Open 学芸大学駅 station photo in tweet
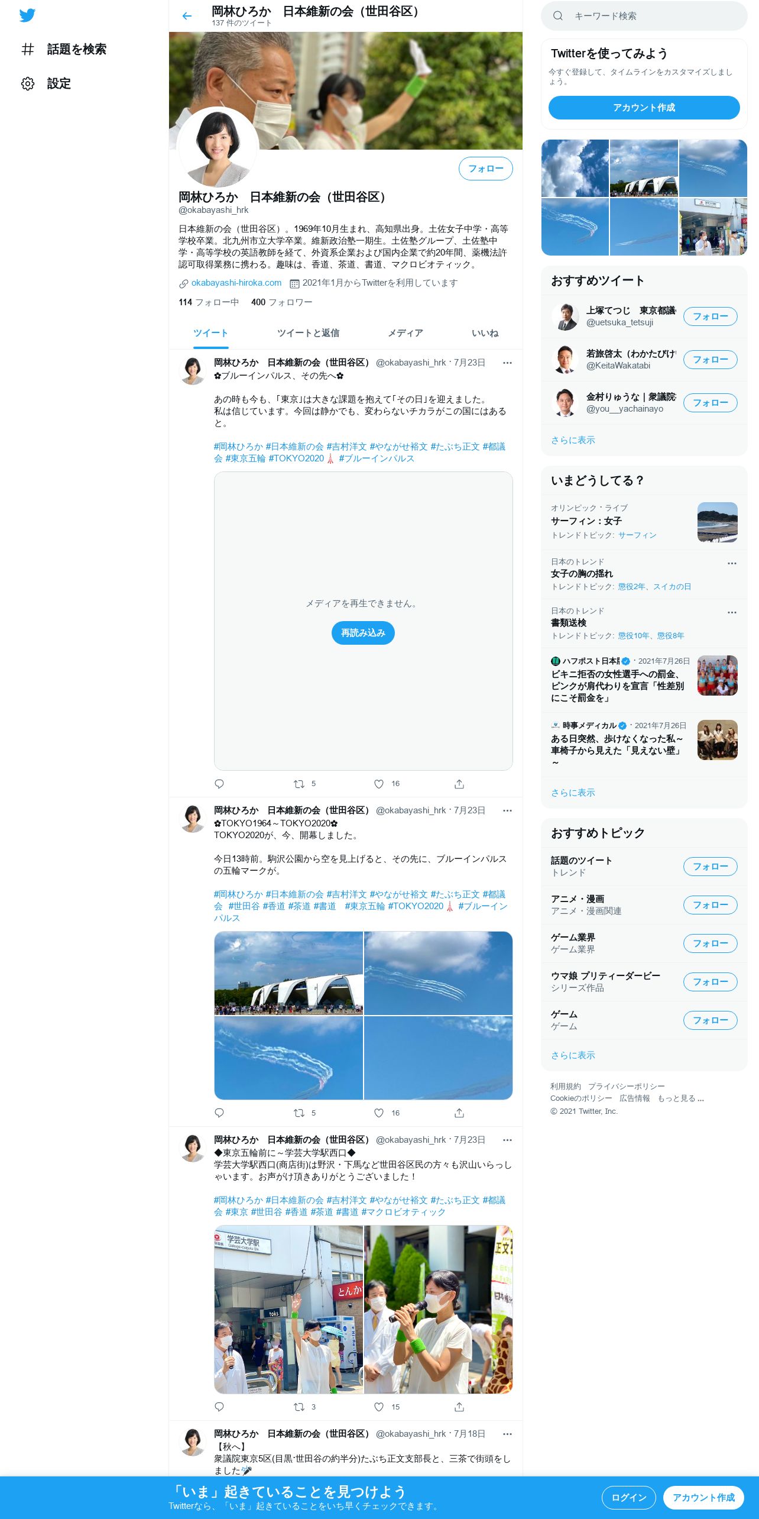Image resolution: width=759 pixels, height=1519 pixels. tap(288, 1309)
